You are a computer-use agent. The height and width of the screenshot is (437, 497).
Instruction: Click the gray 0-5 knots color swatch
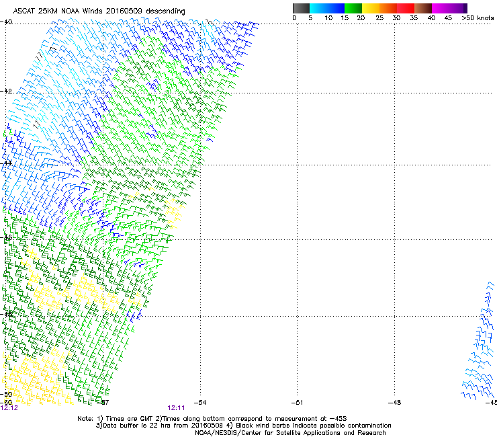[x=301, y=8]
